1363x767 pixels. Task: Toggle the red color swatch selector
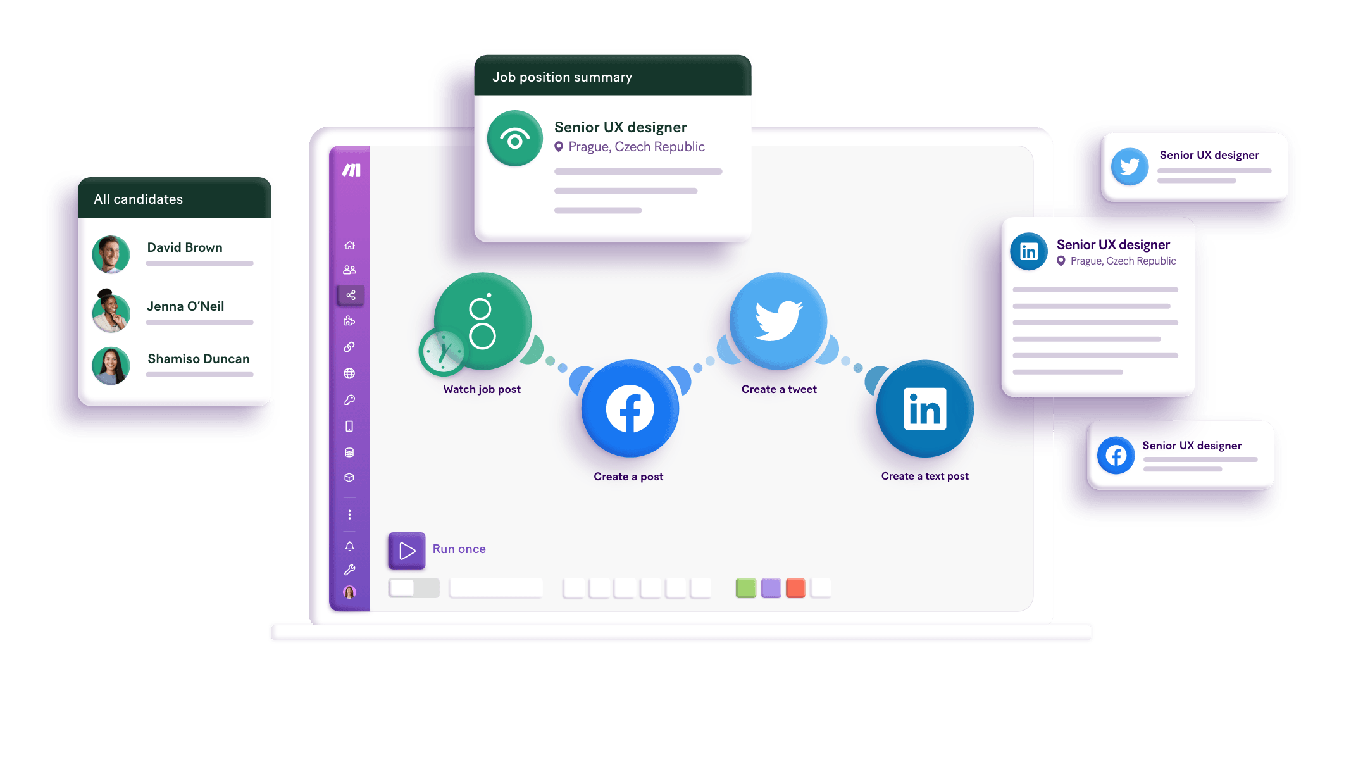tap(795, 587)
